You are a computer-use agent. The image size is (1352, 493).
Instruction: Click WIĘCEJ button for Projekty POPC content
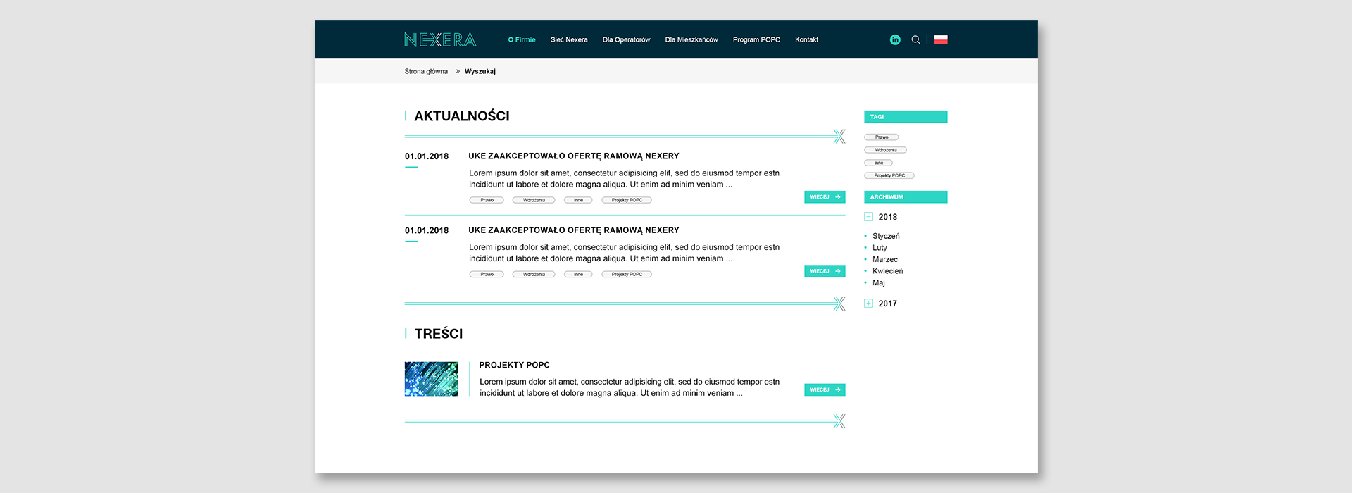(x=825, y=389)
